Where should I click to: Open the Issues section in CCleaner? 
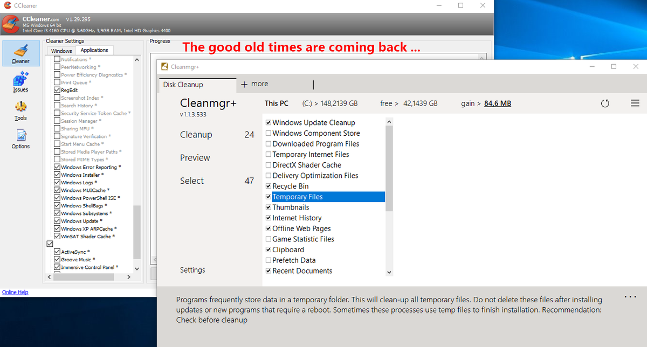pos(20,83)
